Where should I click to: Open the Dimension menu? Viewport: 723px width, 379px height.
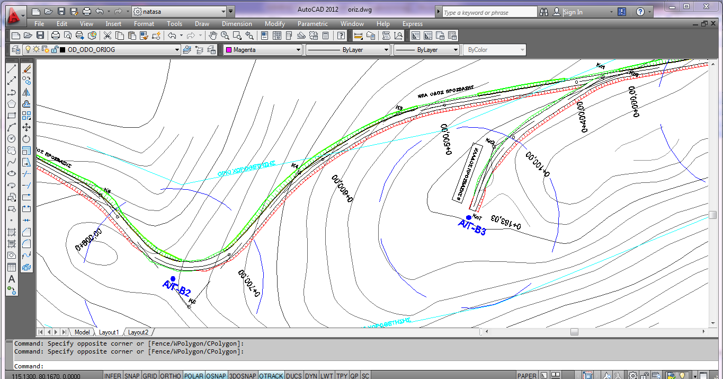click(x=237, y=24)
